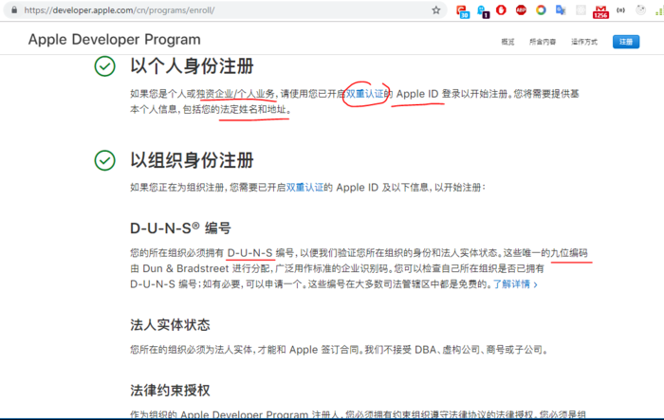Click the green checkmark beside 以组织身份注册
This screenshot has height=420, width=664.
(104, 160)
